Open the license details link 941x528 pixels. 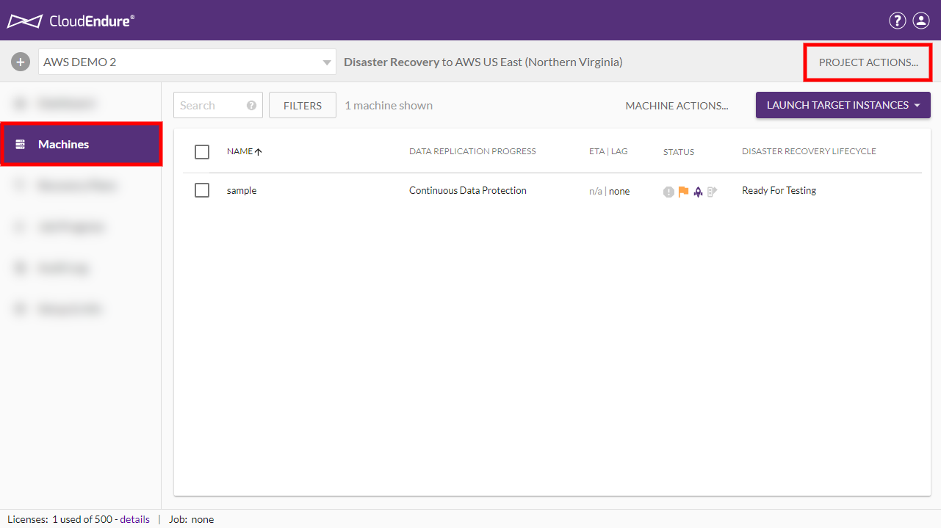[134, 519]
